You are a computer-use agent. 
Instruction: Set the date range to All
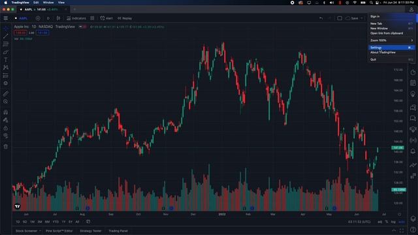click(77, 222)
